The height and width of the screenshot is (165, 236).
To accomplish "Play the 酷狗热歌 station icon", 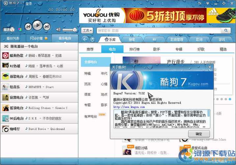I will coord(5,55).
